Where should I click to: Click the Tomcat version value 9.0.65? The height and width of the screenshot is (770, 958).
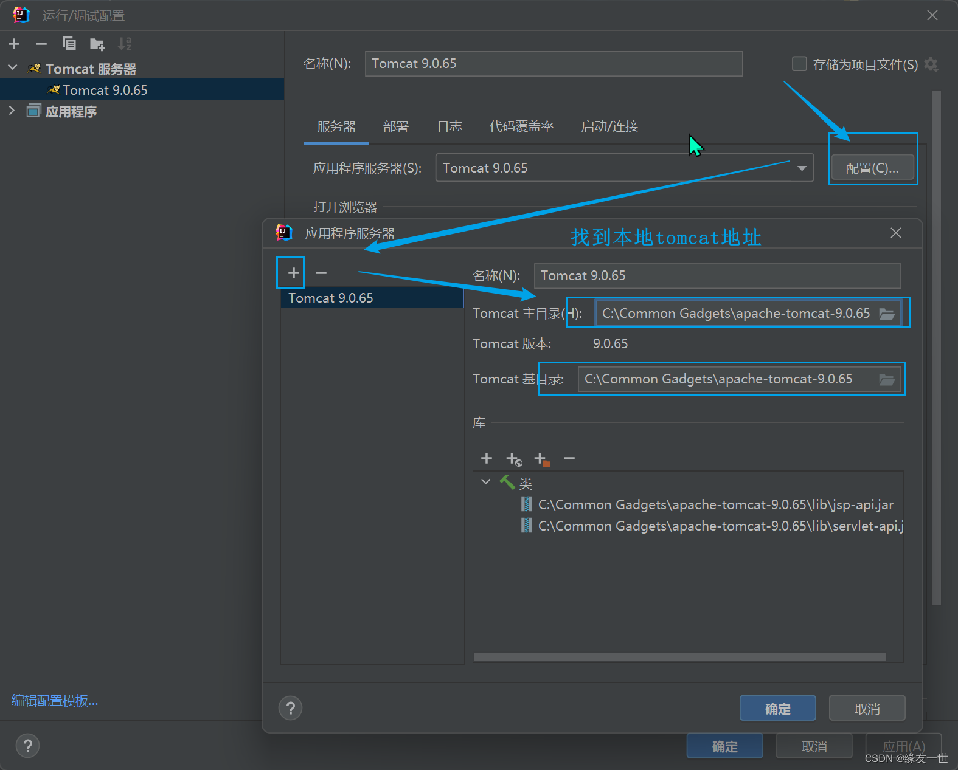[610, 344]
